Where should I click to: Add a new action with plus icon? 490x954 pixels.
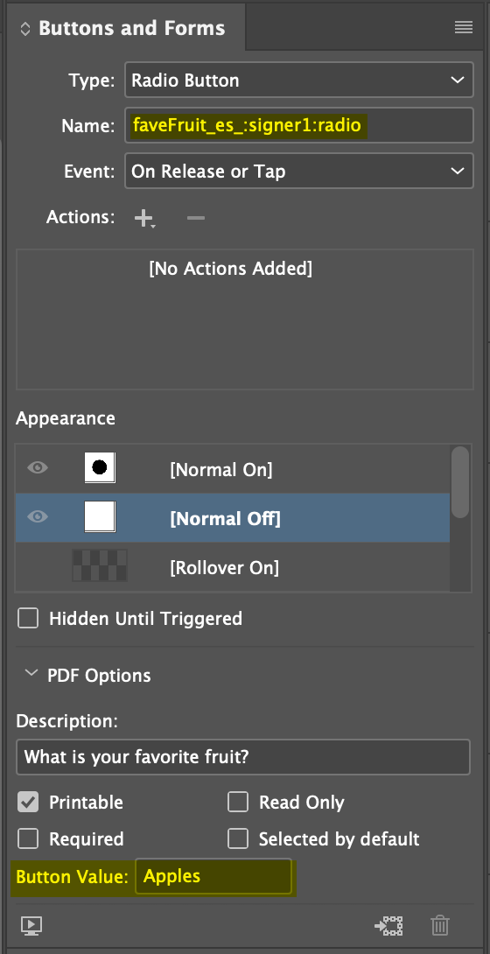click(144, 218)
